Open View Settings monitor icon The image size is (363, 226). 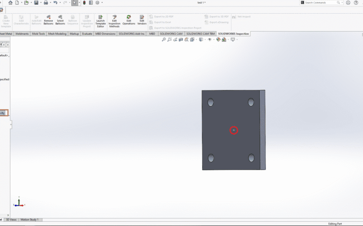[233, 40]
